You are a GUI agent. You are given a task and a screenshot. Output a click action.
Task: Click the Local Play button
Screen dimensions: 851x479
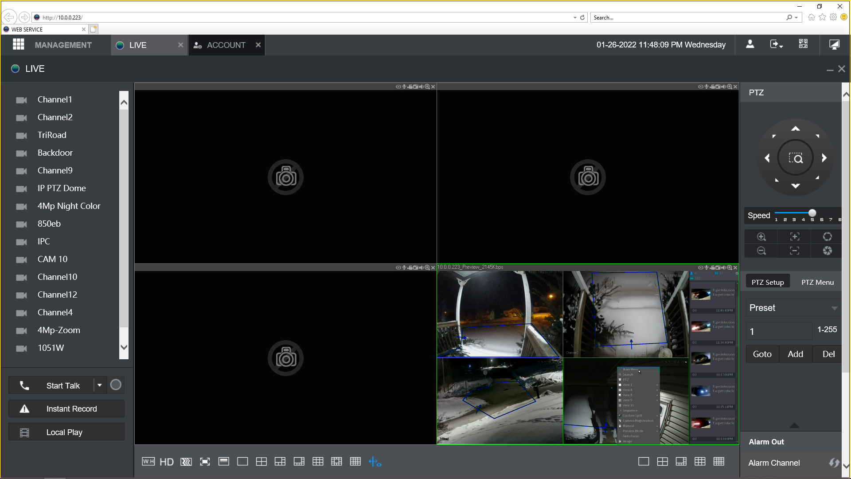[66, 432]
